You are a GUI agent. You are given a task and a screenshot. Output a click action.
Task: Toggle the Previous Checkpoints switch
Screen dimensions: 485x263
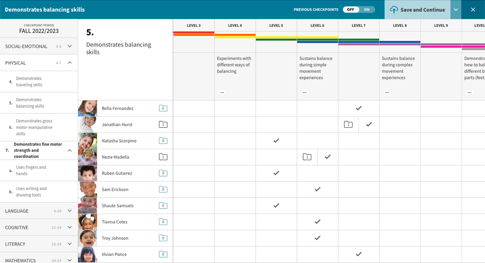point(359,10)
